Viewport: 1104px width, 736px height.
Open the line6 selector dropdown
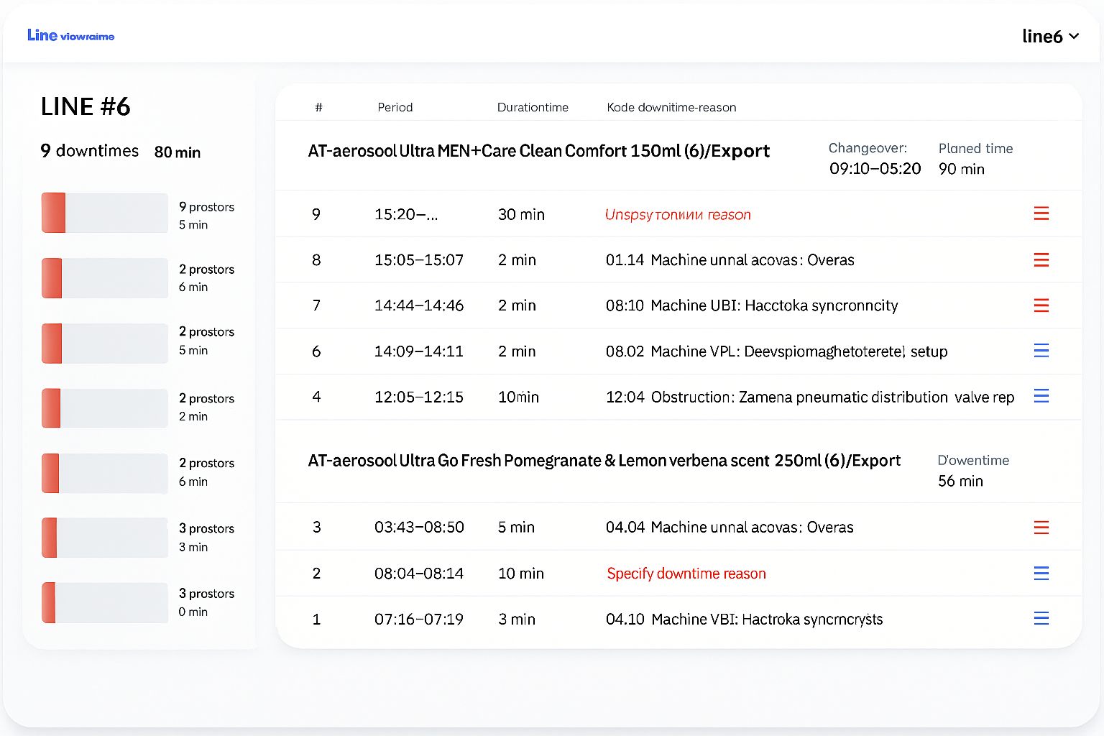click(1049, 36)
